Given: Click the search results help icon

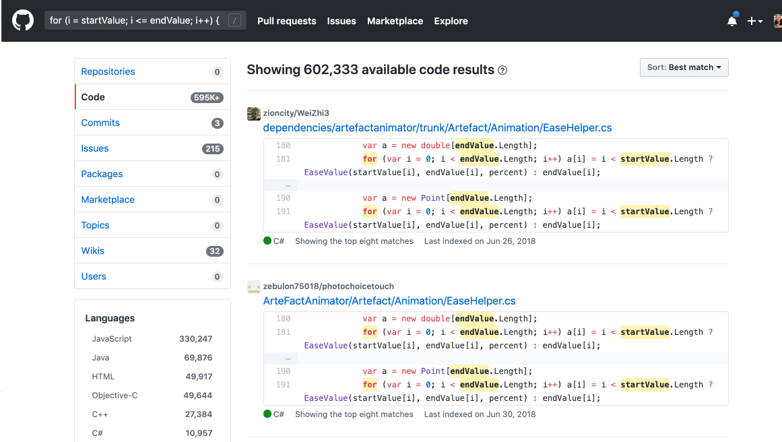Looking at the screenshot, I should (x=502, y=70).
